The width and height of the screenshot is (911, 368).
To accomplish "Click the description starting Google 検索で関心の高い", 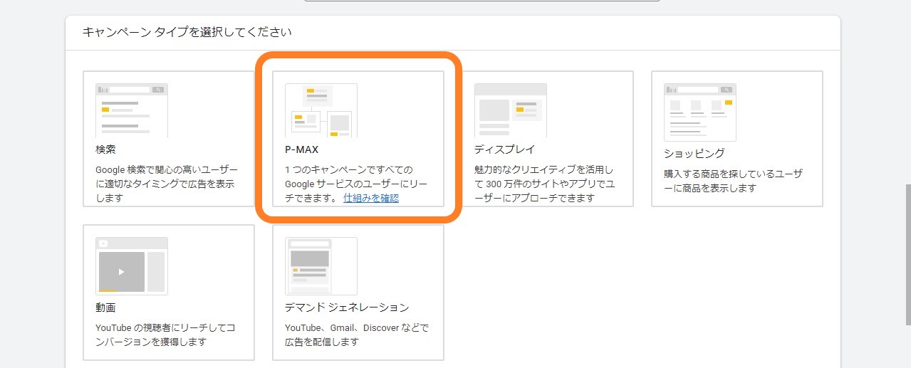I will [167, 184].
